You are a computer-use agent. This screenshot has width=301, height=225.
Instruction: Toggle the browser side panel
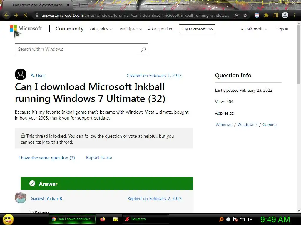point(276,15)
